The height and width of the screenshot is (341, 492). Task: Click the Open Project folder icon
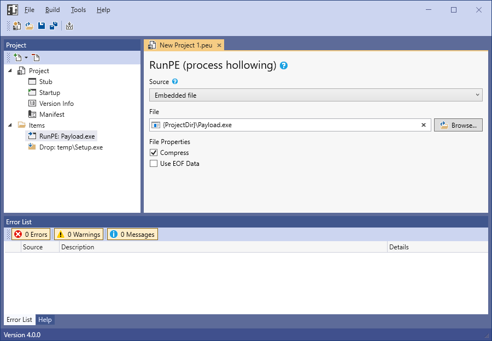(x=30, y=26)
